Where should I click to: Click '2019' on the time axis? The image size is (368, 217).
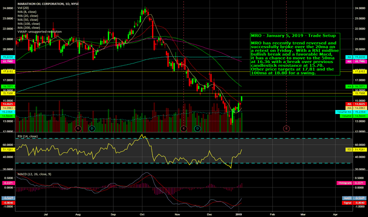238,214
